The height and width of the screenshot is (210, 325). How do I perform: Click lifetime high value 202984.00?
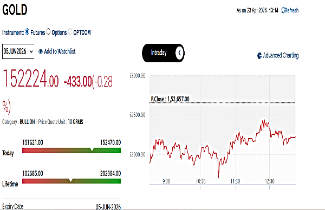110,173
